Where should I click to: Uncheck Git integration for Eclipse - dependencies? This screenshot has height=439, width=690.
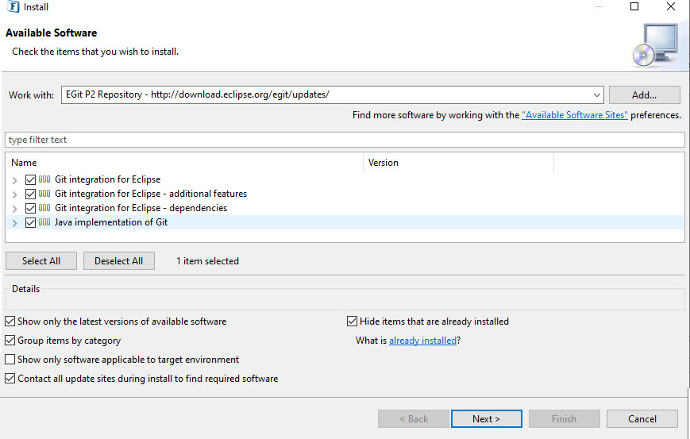(x=30, y=208)
